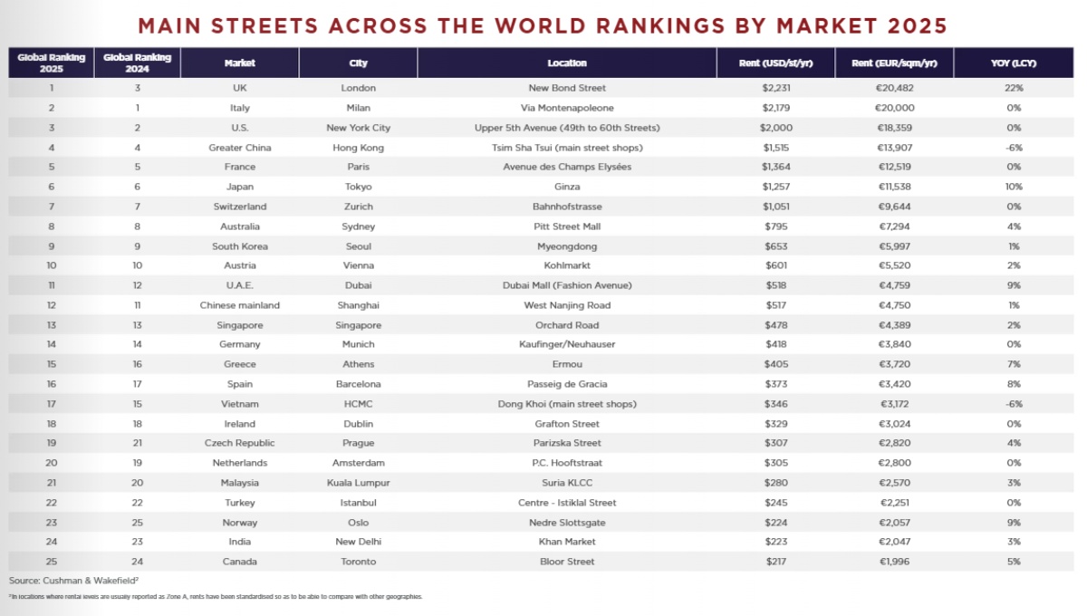Click the "Location" column header
The image size is (1087, 616).
pos(567,63)
